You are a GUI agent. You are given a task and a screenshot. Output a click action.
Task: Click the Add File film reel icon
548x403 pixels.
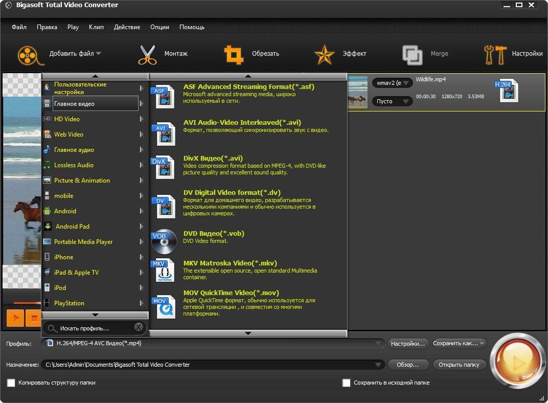click(x=30, y=55)
